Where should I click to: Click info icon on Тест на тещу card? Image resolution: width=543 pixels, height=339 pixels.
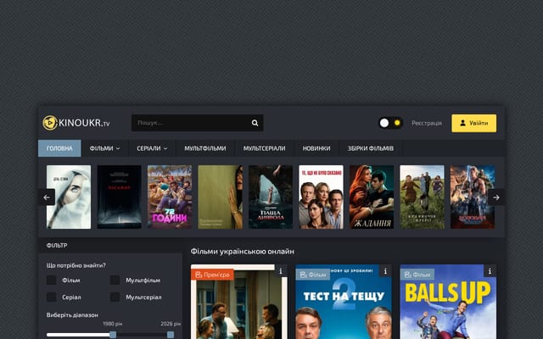tap(385, 271)
